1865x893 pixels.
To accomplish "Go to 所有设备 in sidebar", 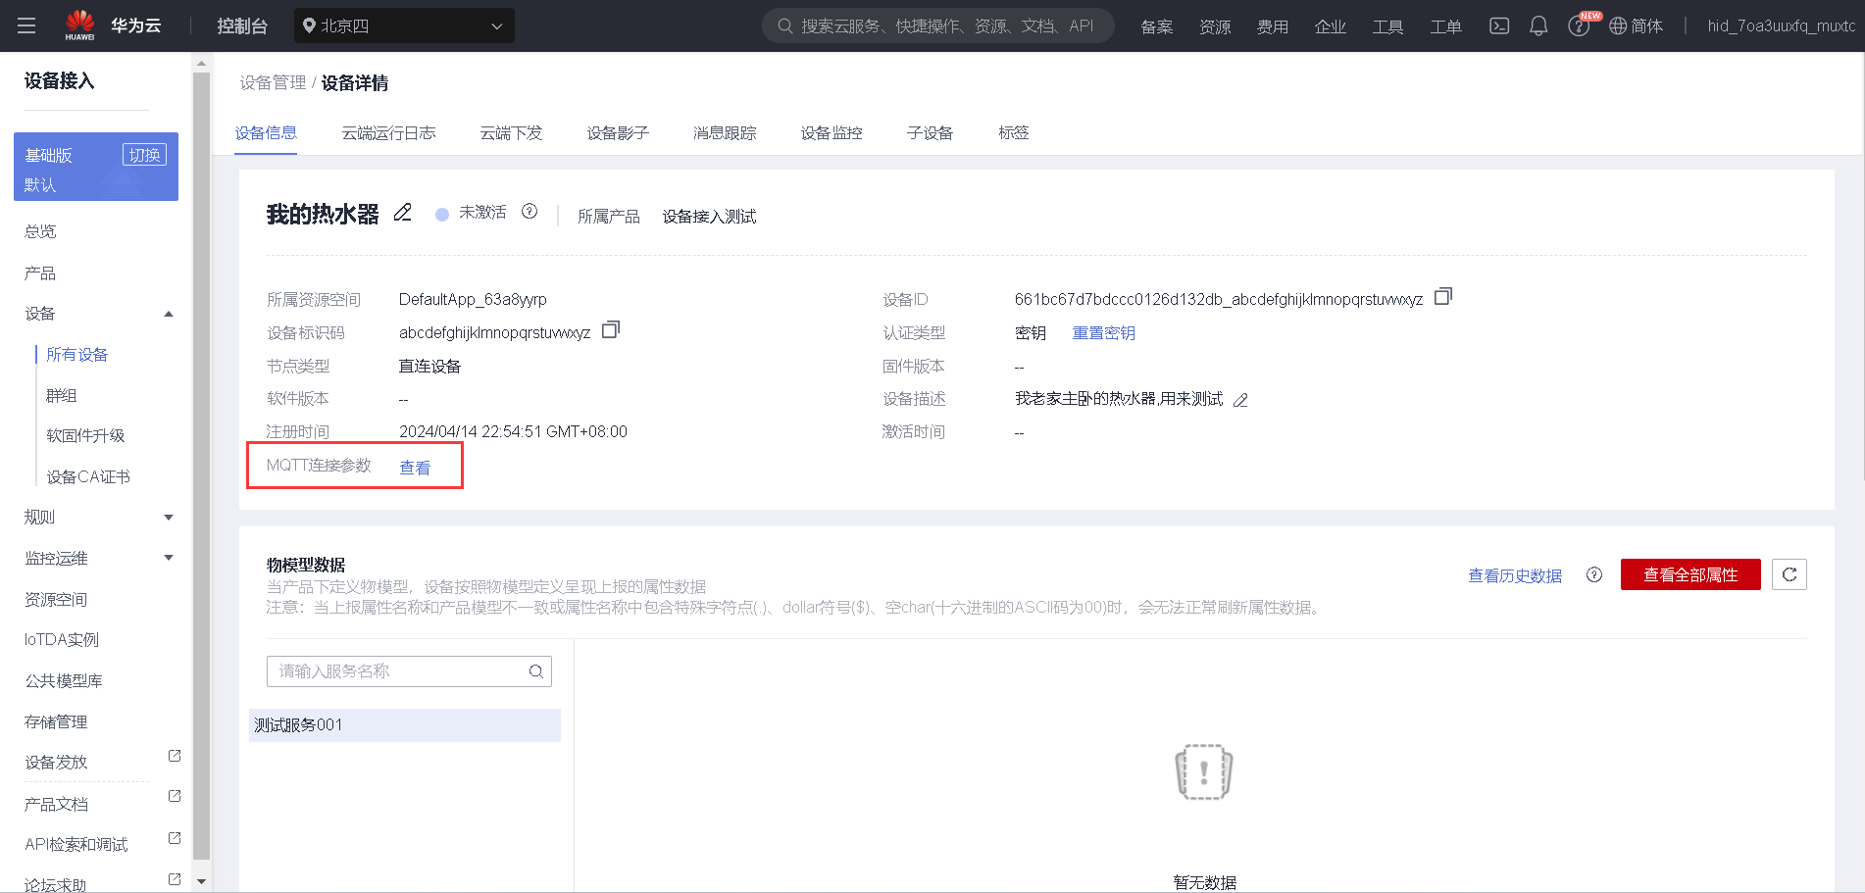I will (76, 355).
